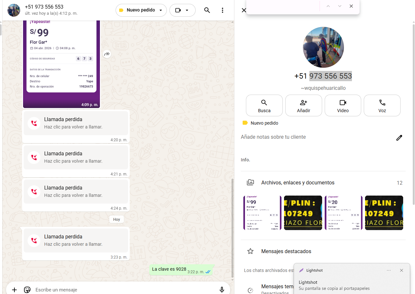415x294 pixels.
Task: Go to previous search result arrow
Action: click(x=328, y=6)
